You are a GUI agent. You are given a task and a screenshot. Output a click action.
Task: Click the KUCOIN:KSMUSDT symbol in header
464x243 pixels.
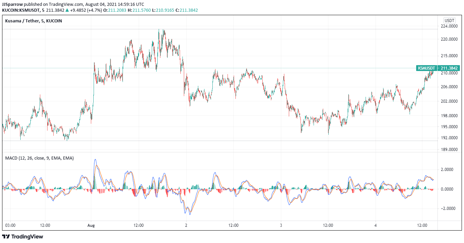coord(21,10)
